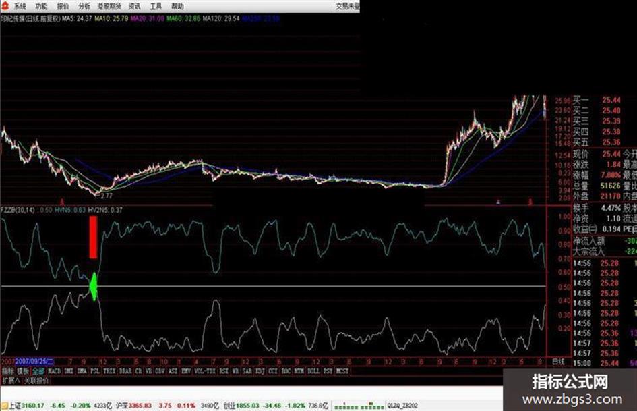Click the red bar signal marker
Screen dimensions: 637x411
coord(94,238)
